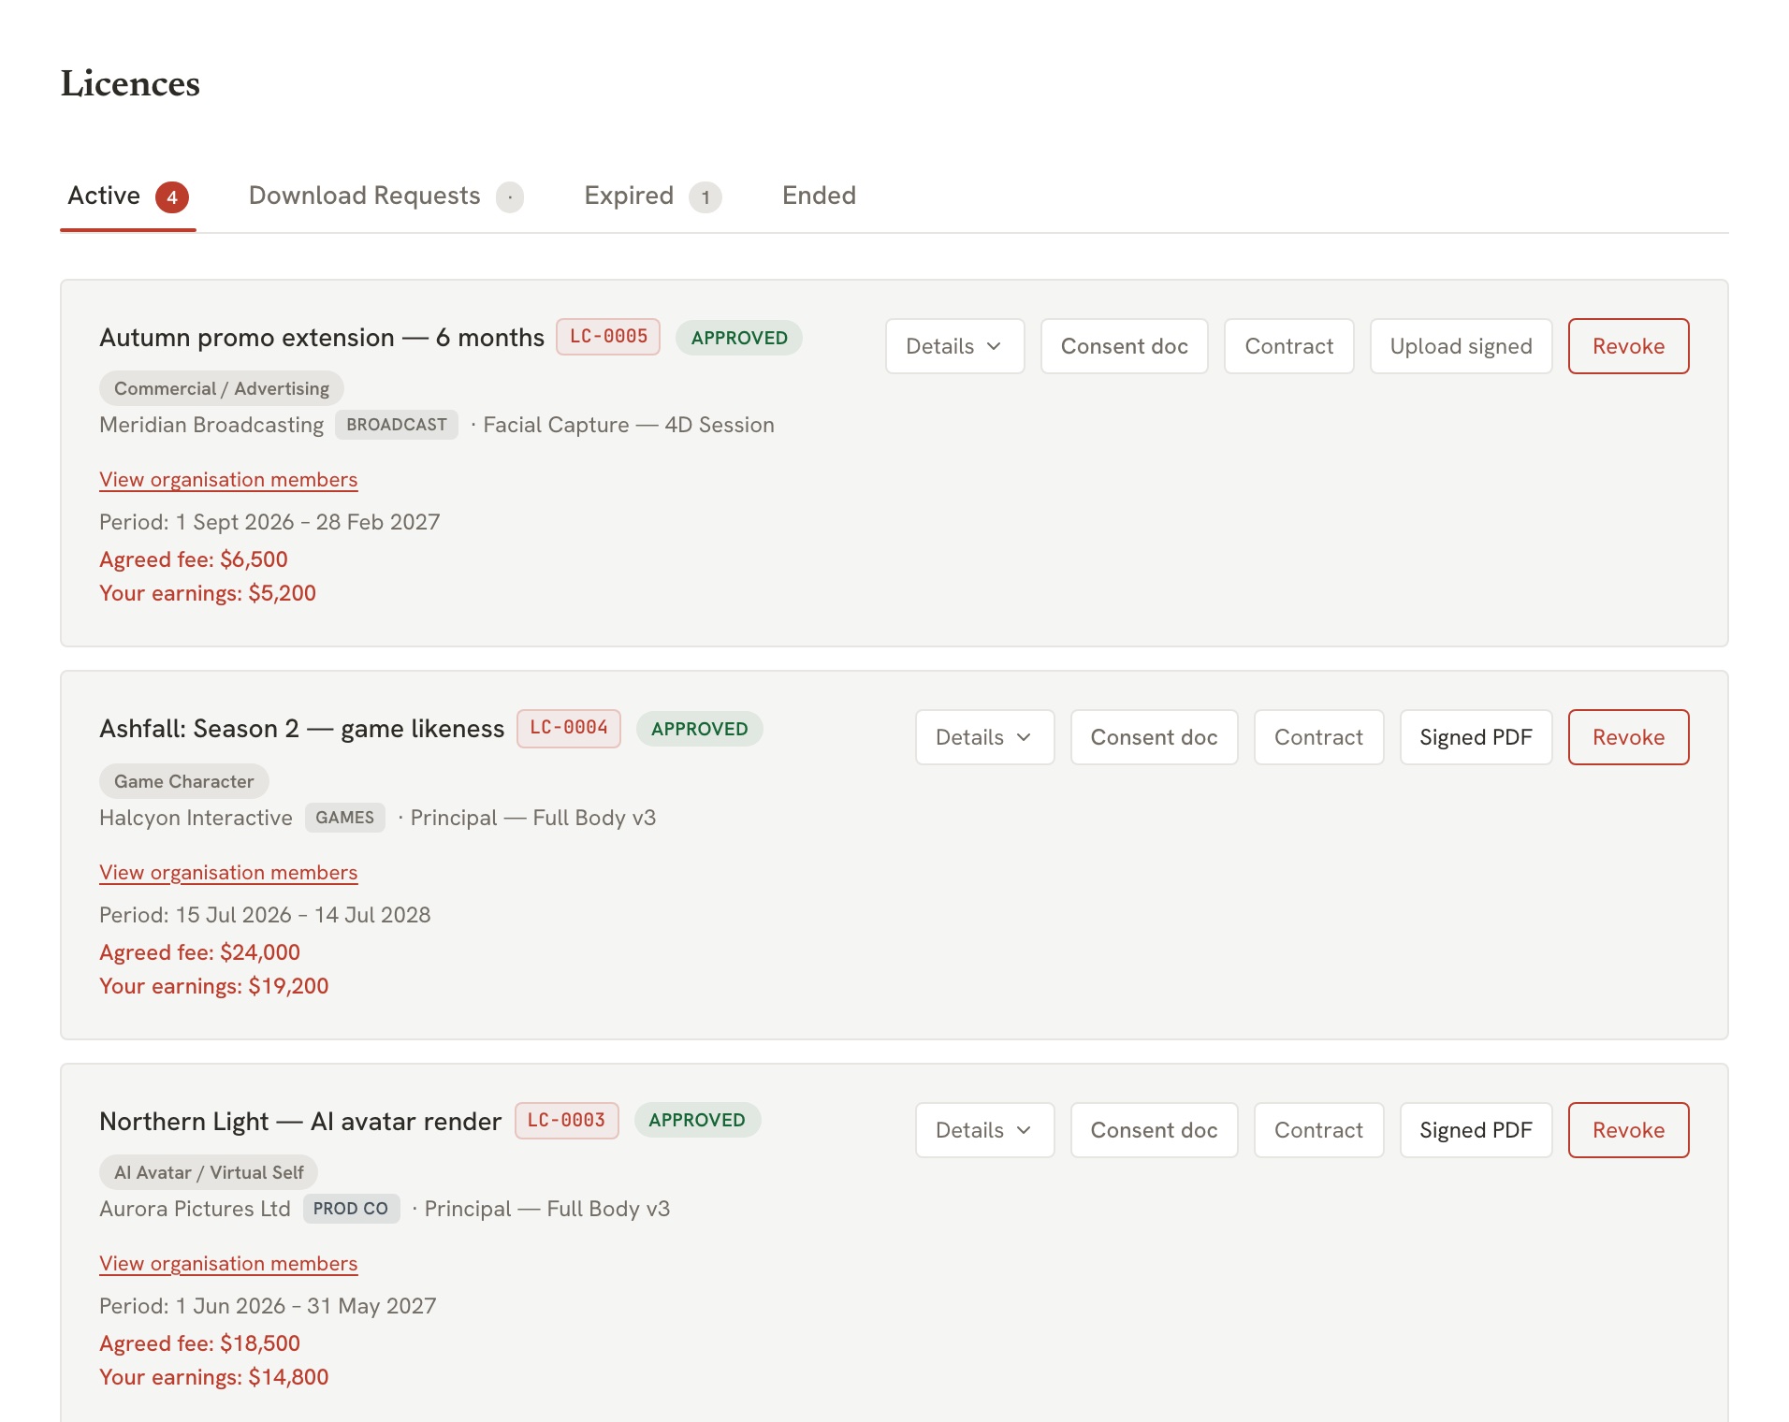The height and width of the screenshot is (1422, 1789).
Task: Click the APPROVED status on LC-0003
Action: (697, 1120)
